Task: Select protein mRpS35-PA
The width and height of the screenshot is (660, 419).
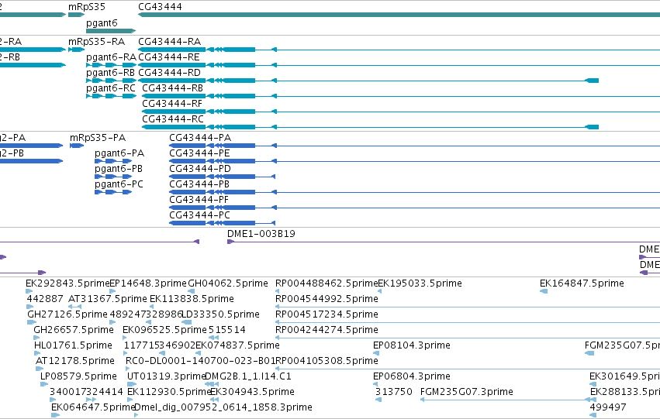Action: tap(98, 138)
